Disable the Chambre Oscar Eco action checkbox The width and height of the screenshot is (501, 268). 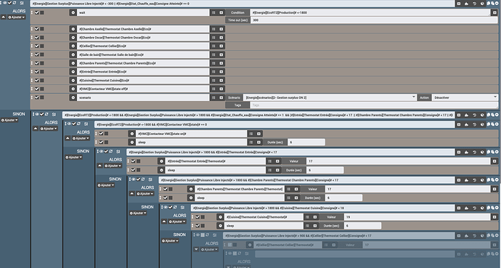pos(37,37)
